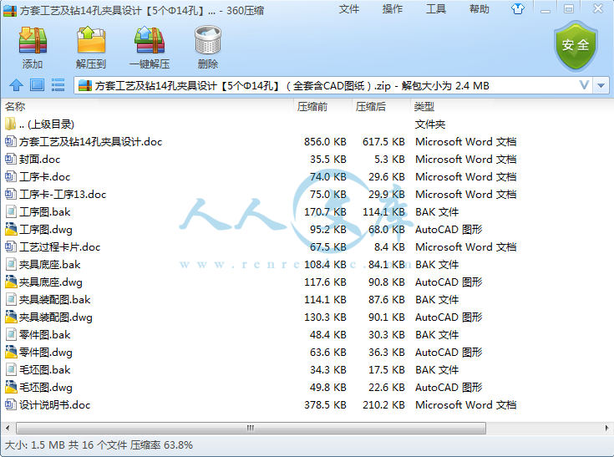Click the 360压缩 app icon in title bar
614x457 pixels.
pyautogui.click(x=10, y=11)
